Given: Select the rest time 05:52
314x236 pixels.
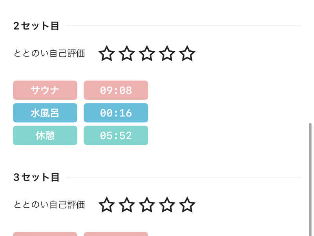Looking at the screenshot, I should (116, 135).
